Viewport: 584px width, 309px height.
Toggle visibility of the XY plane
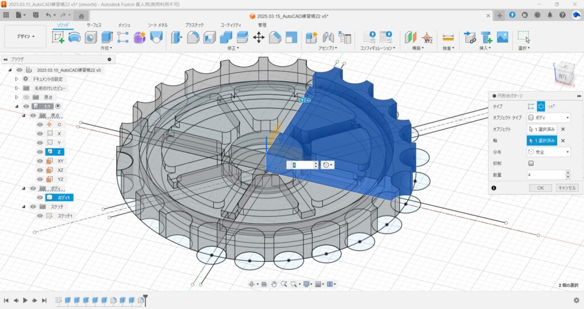pyautogui.click(x=40, y=161)
